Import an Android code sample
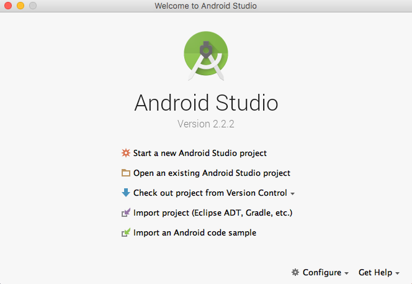The image size is (412, 284). click(195, 232)
